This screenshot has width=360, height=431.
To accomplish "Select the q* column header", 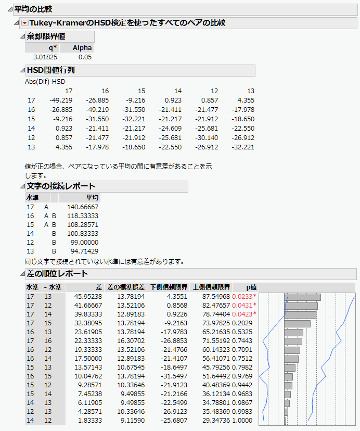I will tap(42, 48).
